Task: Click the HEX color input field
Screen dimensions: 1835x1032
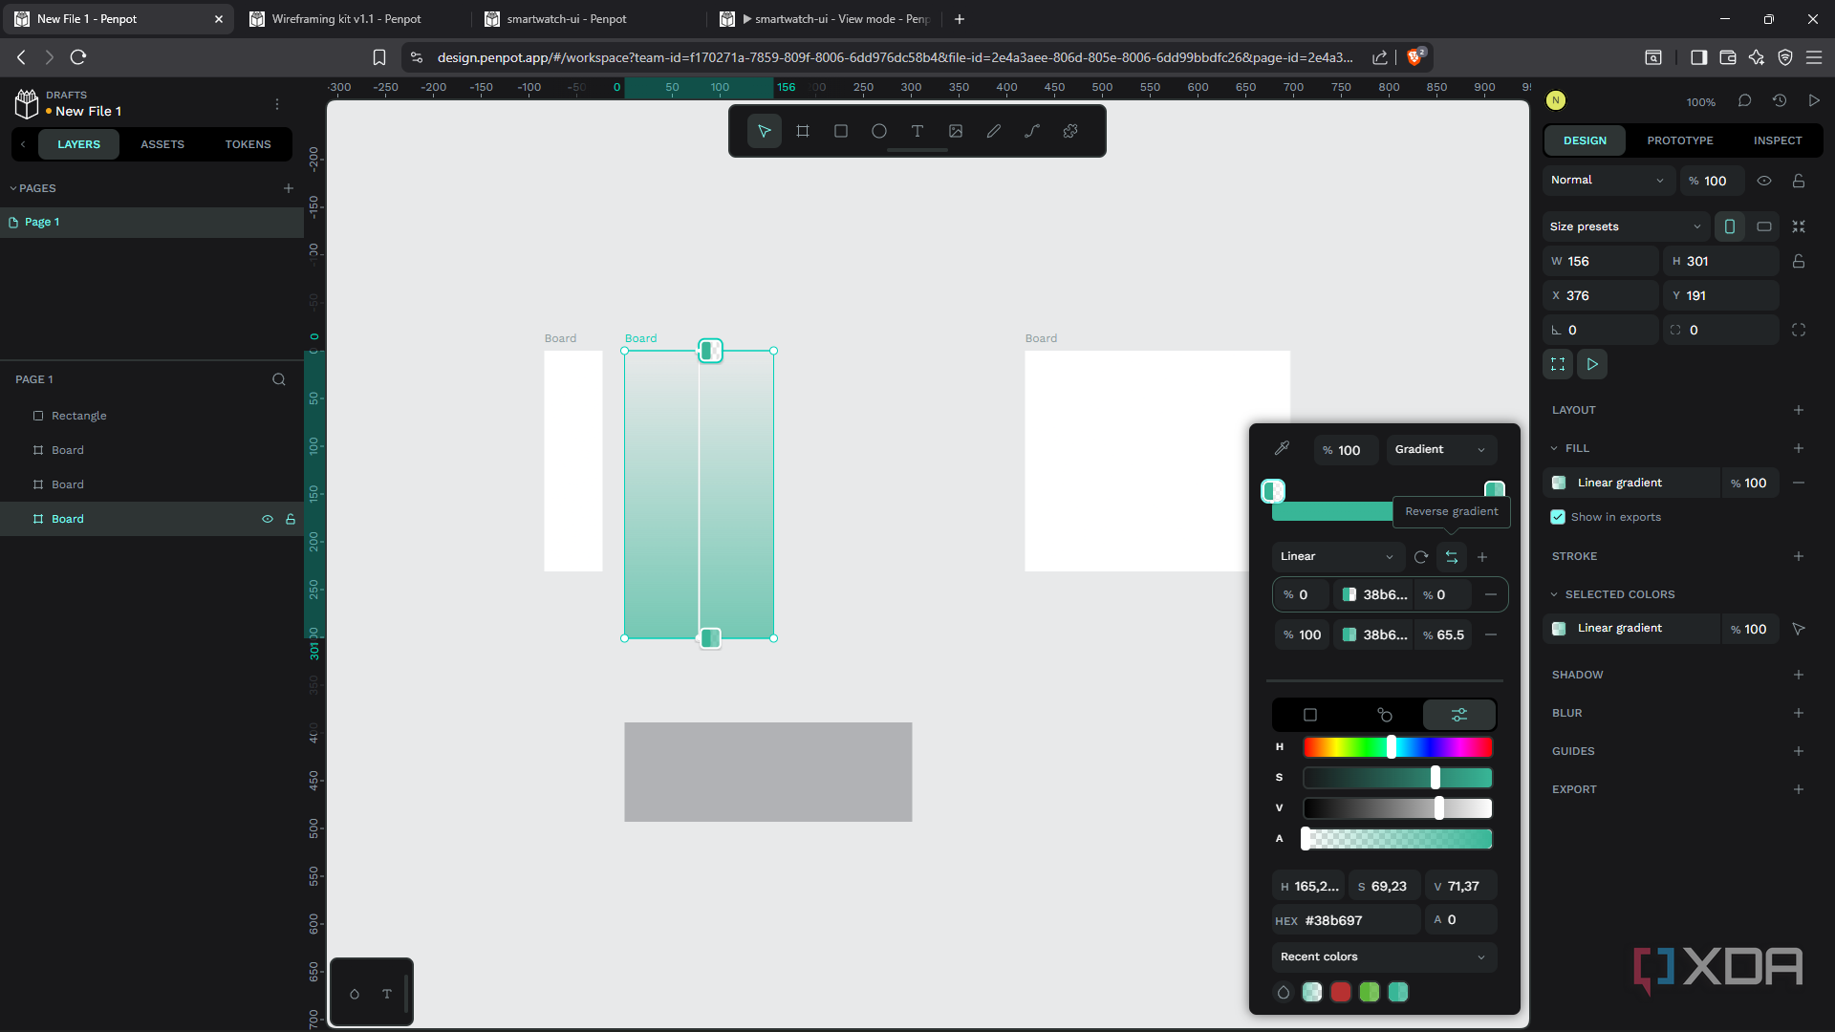Action: click(x=1346, y=920)
